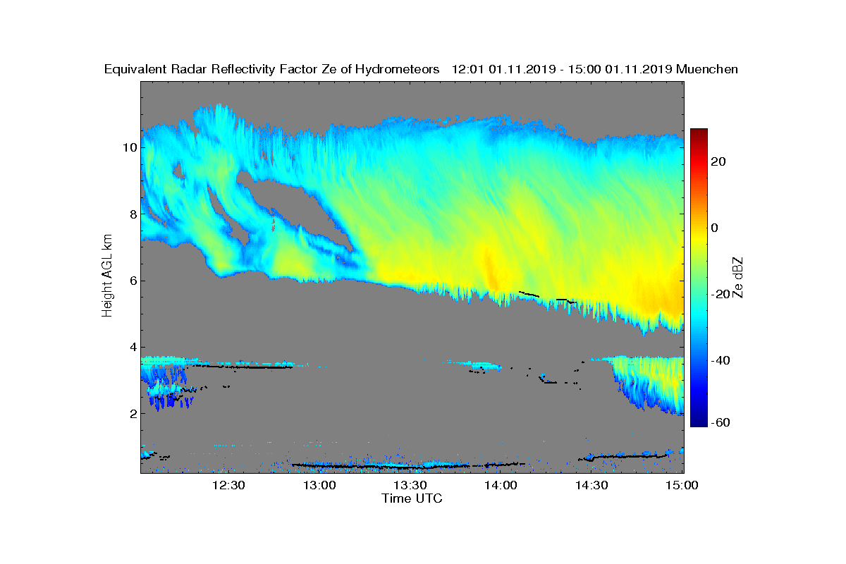
Task: Click the 15:00 time tick label
Action: pyautogui.click(x=682, y=485)
